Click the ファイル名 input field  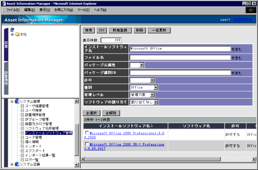(180, 57)
